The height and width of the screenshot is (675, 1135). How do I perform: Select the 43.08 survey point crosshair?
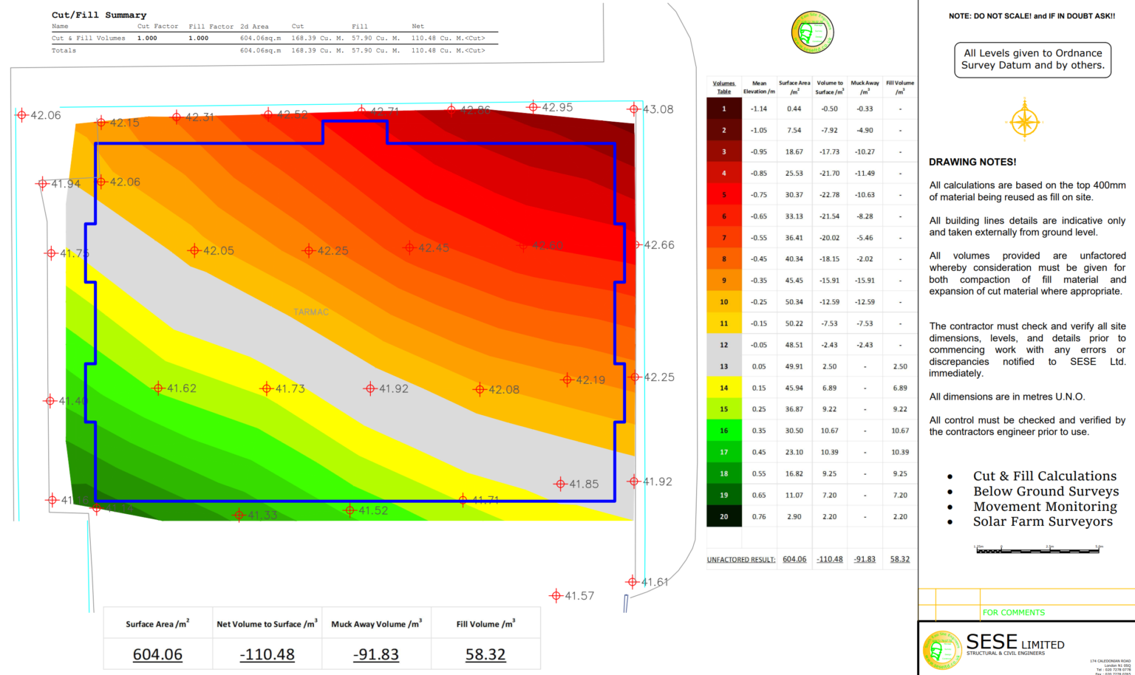(633, 109)
